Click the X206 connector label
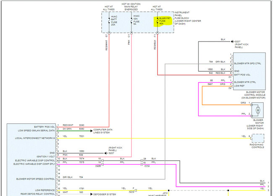This screenshot has width=273, height=196. [x=98, y=167]
